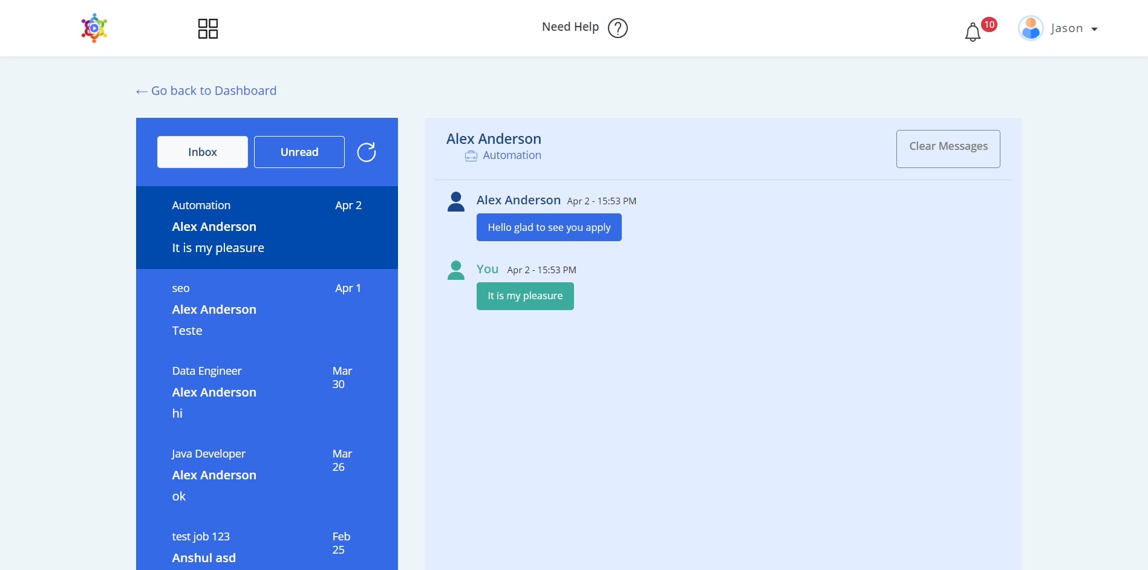Image resolution: width=1148 pixels, height=570 pixels.
Task: Click the colorful app logo
Action: pyautogui.click(x=94, y=28)
